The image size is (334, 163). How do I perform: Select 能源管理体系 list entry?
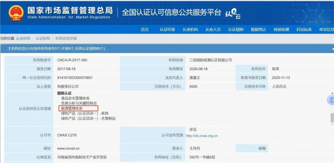72,108
